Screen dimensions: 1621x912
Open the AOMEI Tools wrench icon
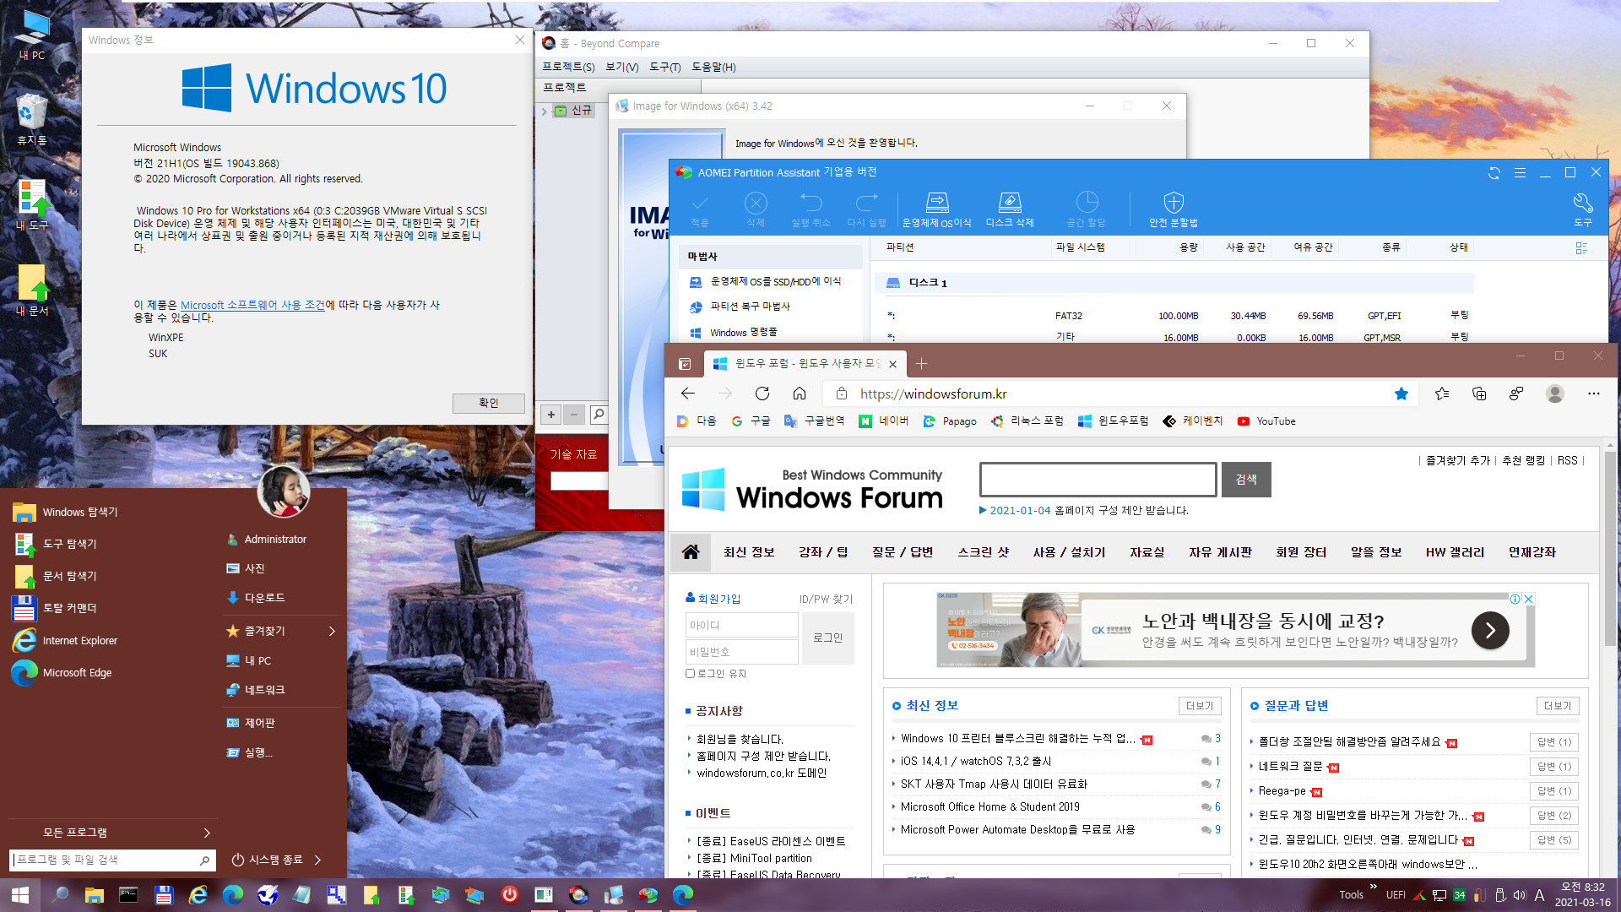pyautogui.click(x=1582, y=203)
